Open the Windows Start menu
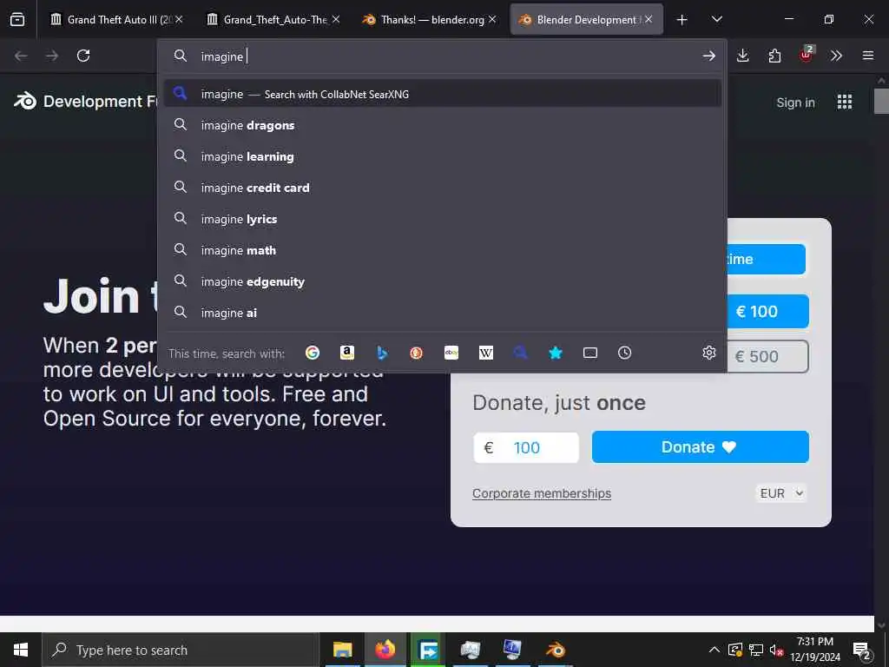 point(21,650)
